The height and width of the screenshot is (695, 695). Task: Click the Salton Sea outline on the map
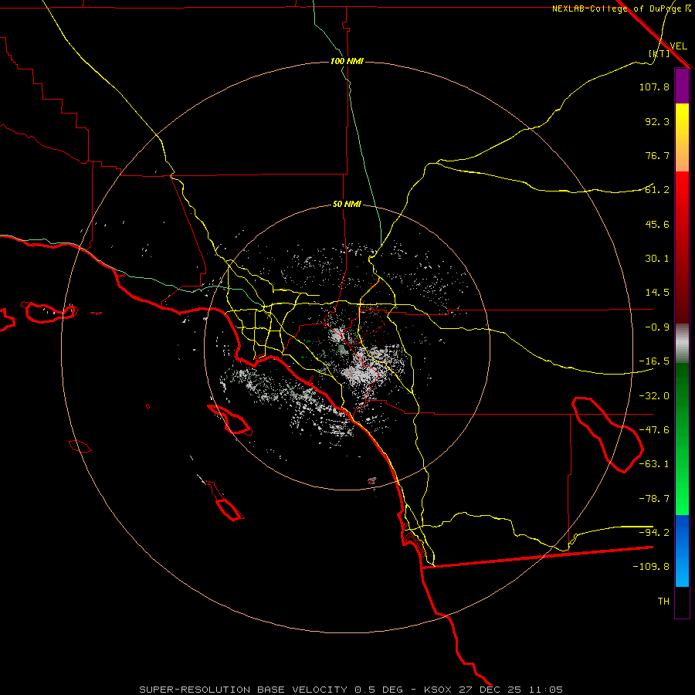click(x=607, y=434)
